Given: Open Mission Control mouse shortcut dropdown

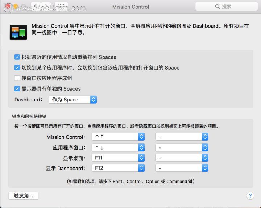Looking at the screenshot, I should point(182,137).
